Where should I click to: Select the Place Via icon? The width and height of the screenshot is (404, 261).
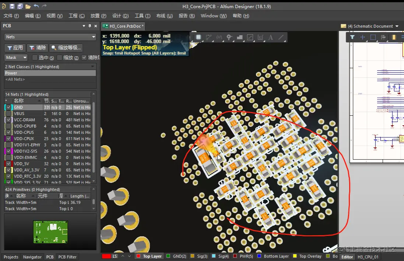tap(229, 37)
